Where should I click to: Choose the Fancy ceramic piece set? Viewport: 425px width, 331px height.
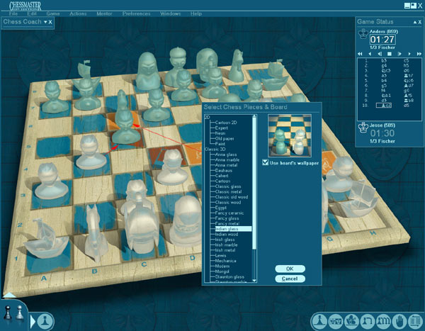click(x=229, y=213)
